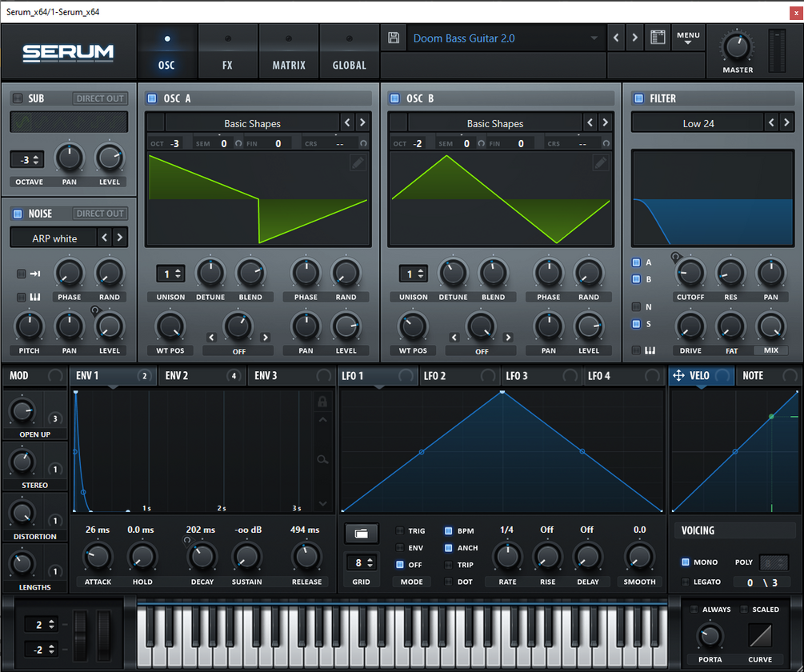
Task: Toggle filter keytrack piano icon
Action: [650, 350]
